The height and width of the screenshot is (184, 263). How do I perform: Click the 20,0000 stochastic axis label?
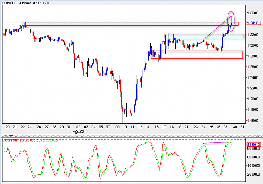(254, 174)
